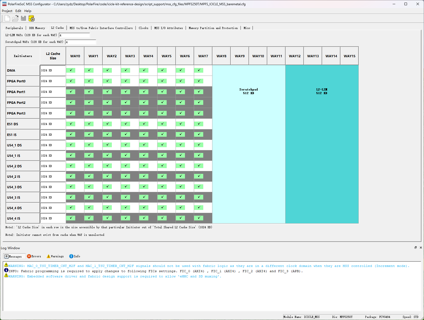Click the yellow Generate icon in the toolbar
This screenshot has height=320, width=424.
pyautogui.click(x=31, y=18)
